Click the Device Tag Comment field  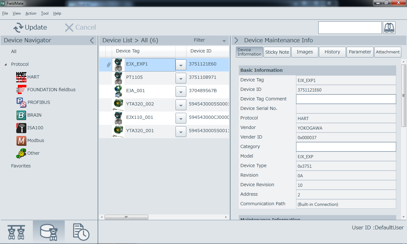[x=346, y=99]
